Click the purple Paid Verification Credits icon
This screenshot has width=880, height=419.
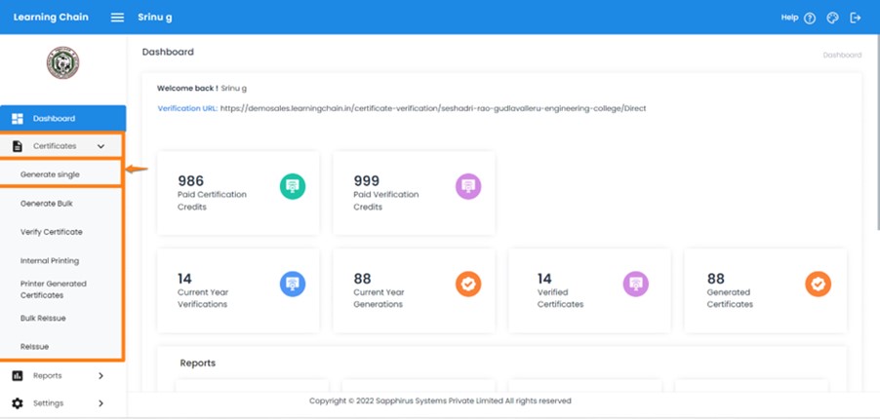coord(468,186)
